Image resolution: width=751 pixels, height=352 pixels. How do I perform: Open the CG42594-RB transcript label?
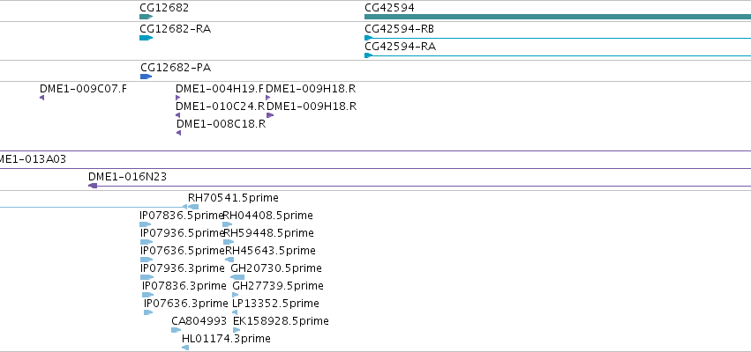coord(399,29)
